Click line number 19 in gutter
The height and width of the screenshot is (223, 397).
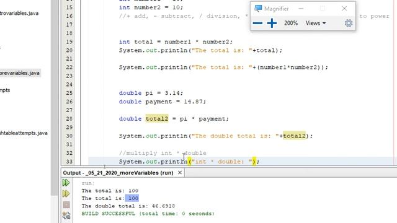[69, 42]
